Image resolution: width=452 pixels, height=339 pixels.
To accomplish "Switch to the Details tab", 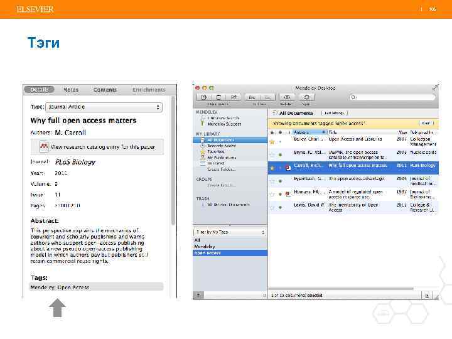I will point(40,90).
